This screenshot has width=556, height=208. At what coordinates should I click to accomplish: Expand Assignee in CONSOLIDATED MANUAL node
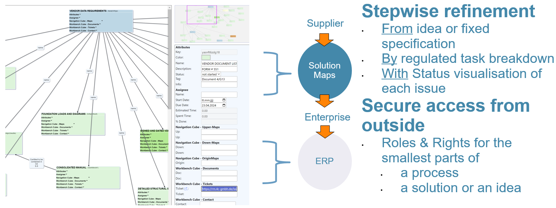tap(67, 174)
